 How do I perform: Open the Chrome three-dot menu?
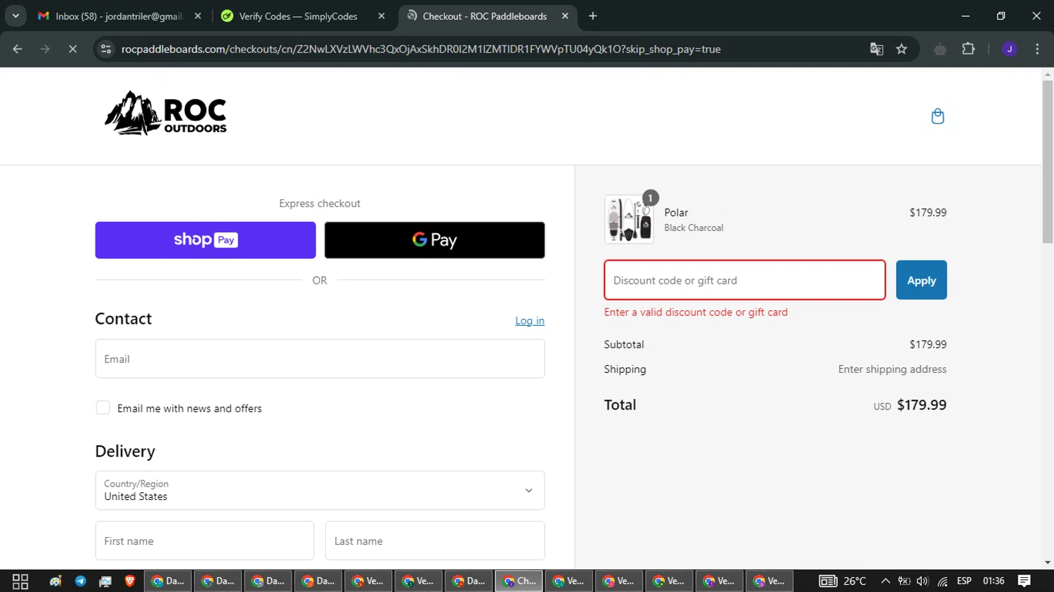[x=1037, y=49]
